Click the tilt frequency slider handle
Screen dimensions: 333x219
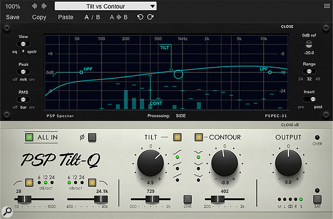click(x=153, y=199)
